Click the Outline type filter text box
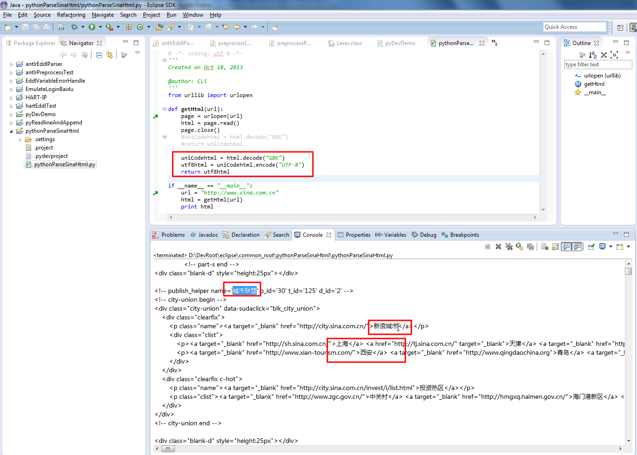 coord(598,65)
